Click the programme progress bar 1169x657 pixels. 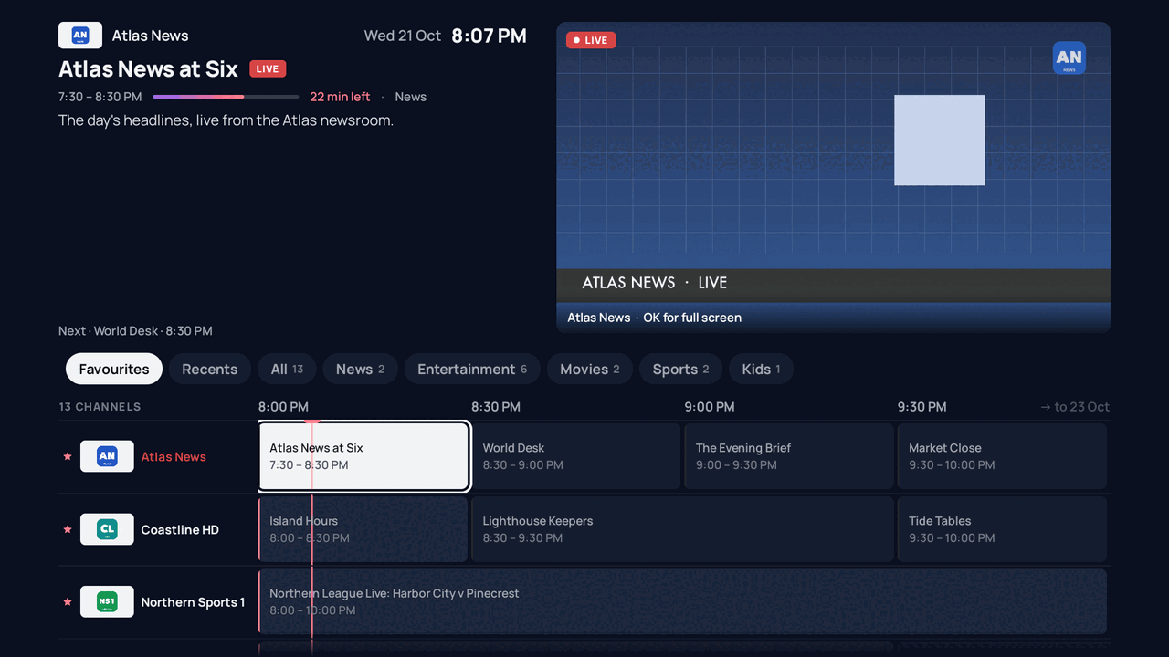click(226, 97)
